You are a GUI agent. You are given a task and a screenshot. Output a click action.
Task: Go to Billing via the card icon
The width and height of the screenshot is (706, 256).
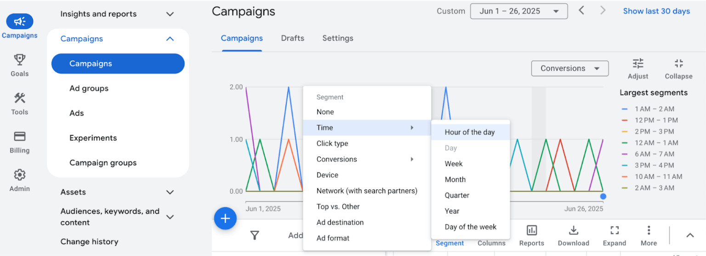click(19, 137)
